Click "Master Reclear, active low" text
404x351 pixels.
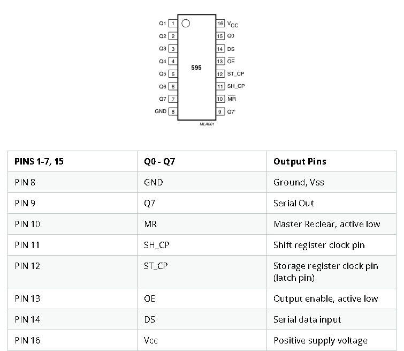[x=326, y=224]
